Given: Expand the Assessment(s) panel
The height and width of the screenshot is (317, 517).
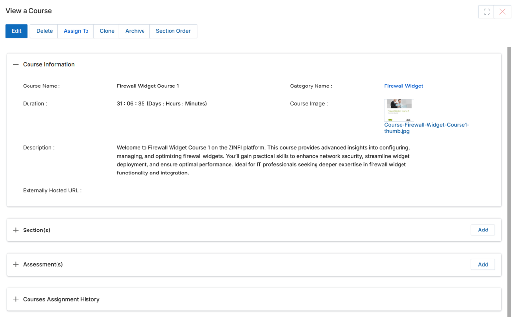Looking at the screenshot, I should tap(16, 264).
